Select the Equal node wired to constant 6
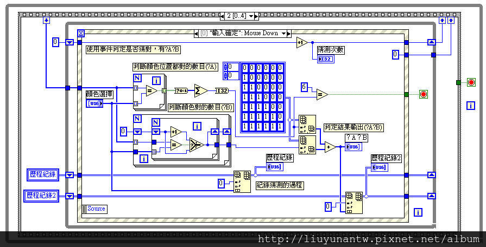486x247 pixels. pos(322,94)
